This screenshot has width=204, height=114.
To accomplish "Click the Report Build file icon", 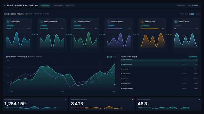I will point(176,22).
